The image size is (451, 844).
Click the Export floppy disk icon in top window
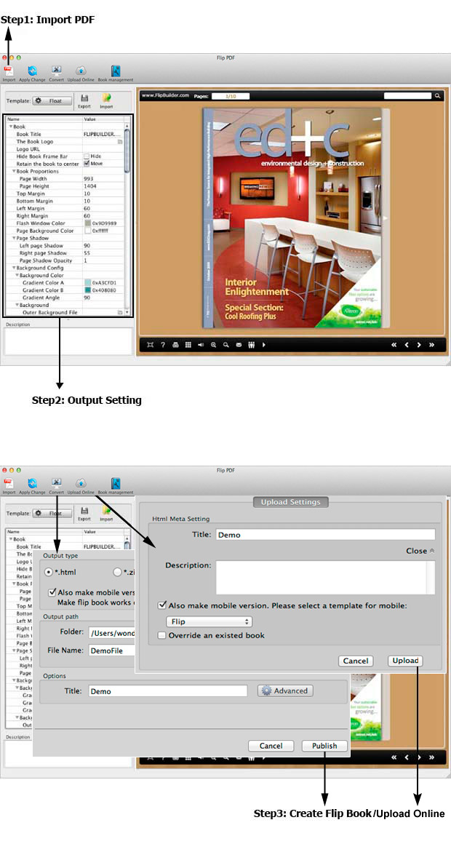point(84,98)
